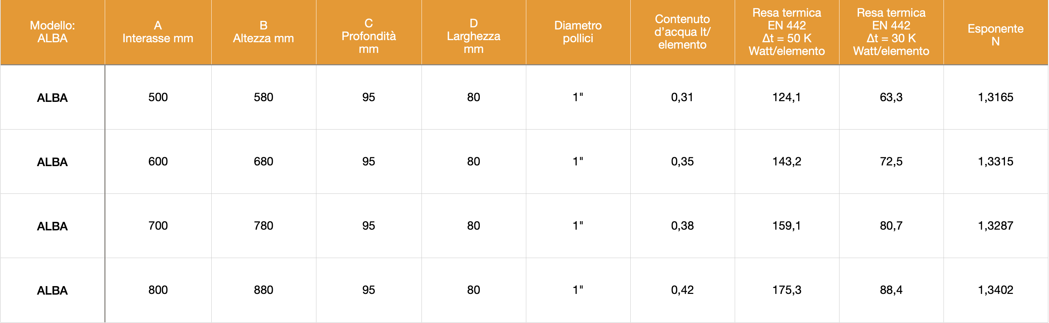This screenshot has width=1049, height=323.
Task: Select the cell with interasse 500
Action: point(158,97)
